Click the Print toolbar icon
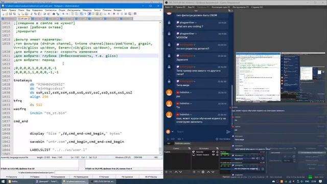Viewport: 327px width, 184px height. click(26, 14)
